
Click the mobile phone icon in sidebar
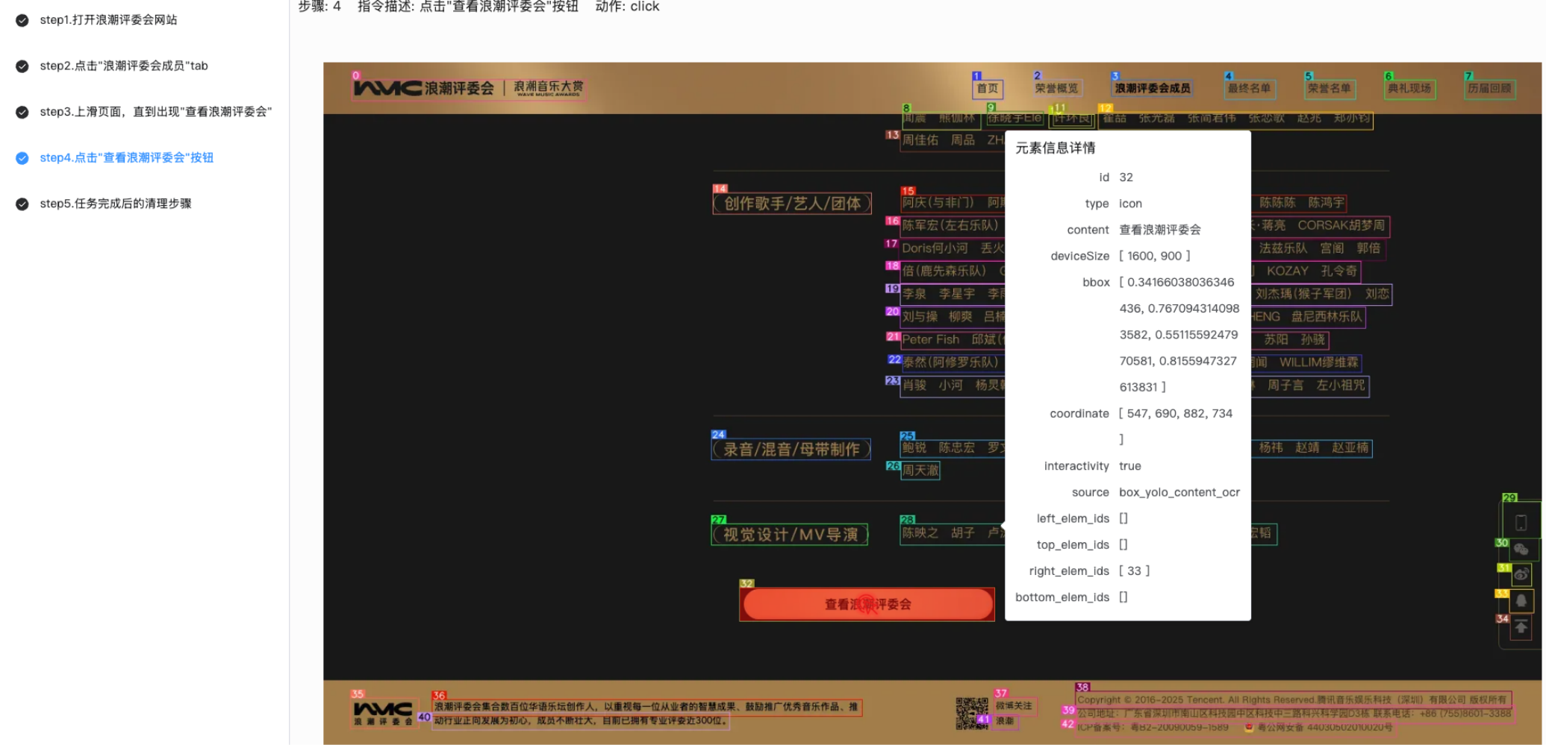[x=1521, y=522]
